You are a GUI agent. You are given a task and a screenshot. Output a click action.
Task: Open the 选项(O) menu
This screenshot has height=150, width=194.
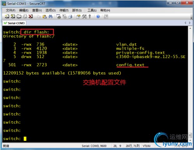click(50, 10)
